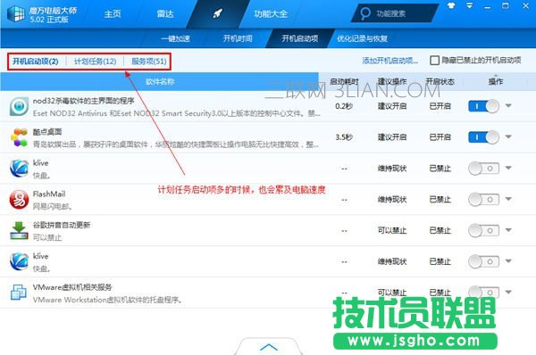The width and height of the screenshot is (536, 355).
Task: Click the rocket icon in the top navigation
Action: pyautogui.click(x=217, y=13)
